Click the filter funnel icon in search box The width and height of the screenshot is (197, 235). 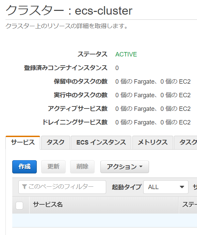tap(24, 187)
